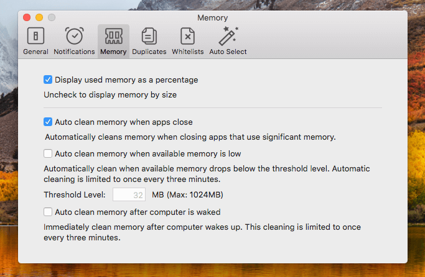
Task: Click the Auto Select tab label text
Action: click(228, 52)
